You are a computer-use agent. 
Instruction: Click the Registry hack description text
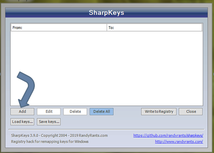(50, 141)
